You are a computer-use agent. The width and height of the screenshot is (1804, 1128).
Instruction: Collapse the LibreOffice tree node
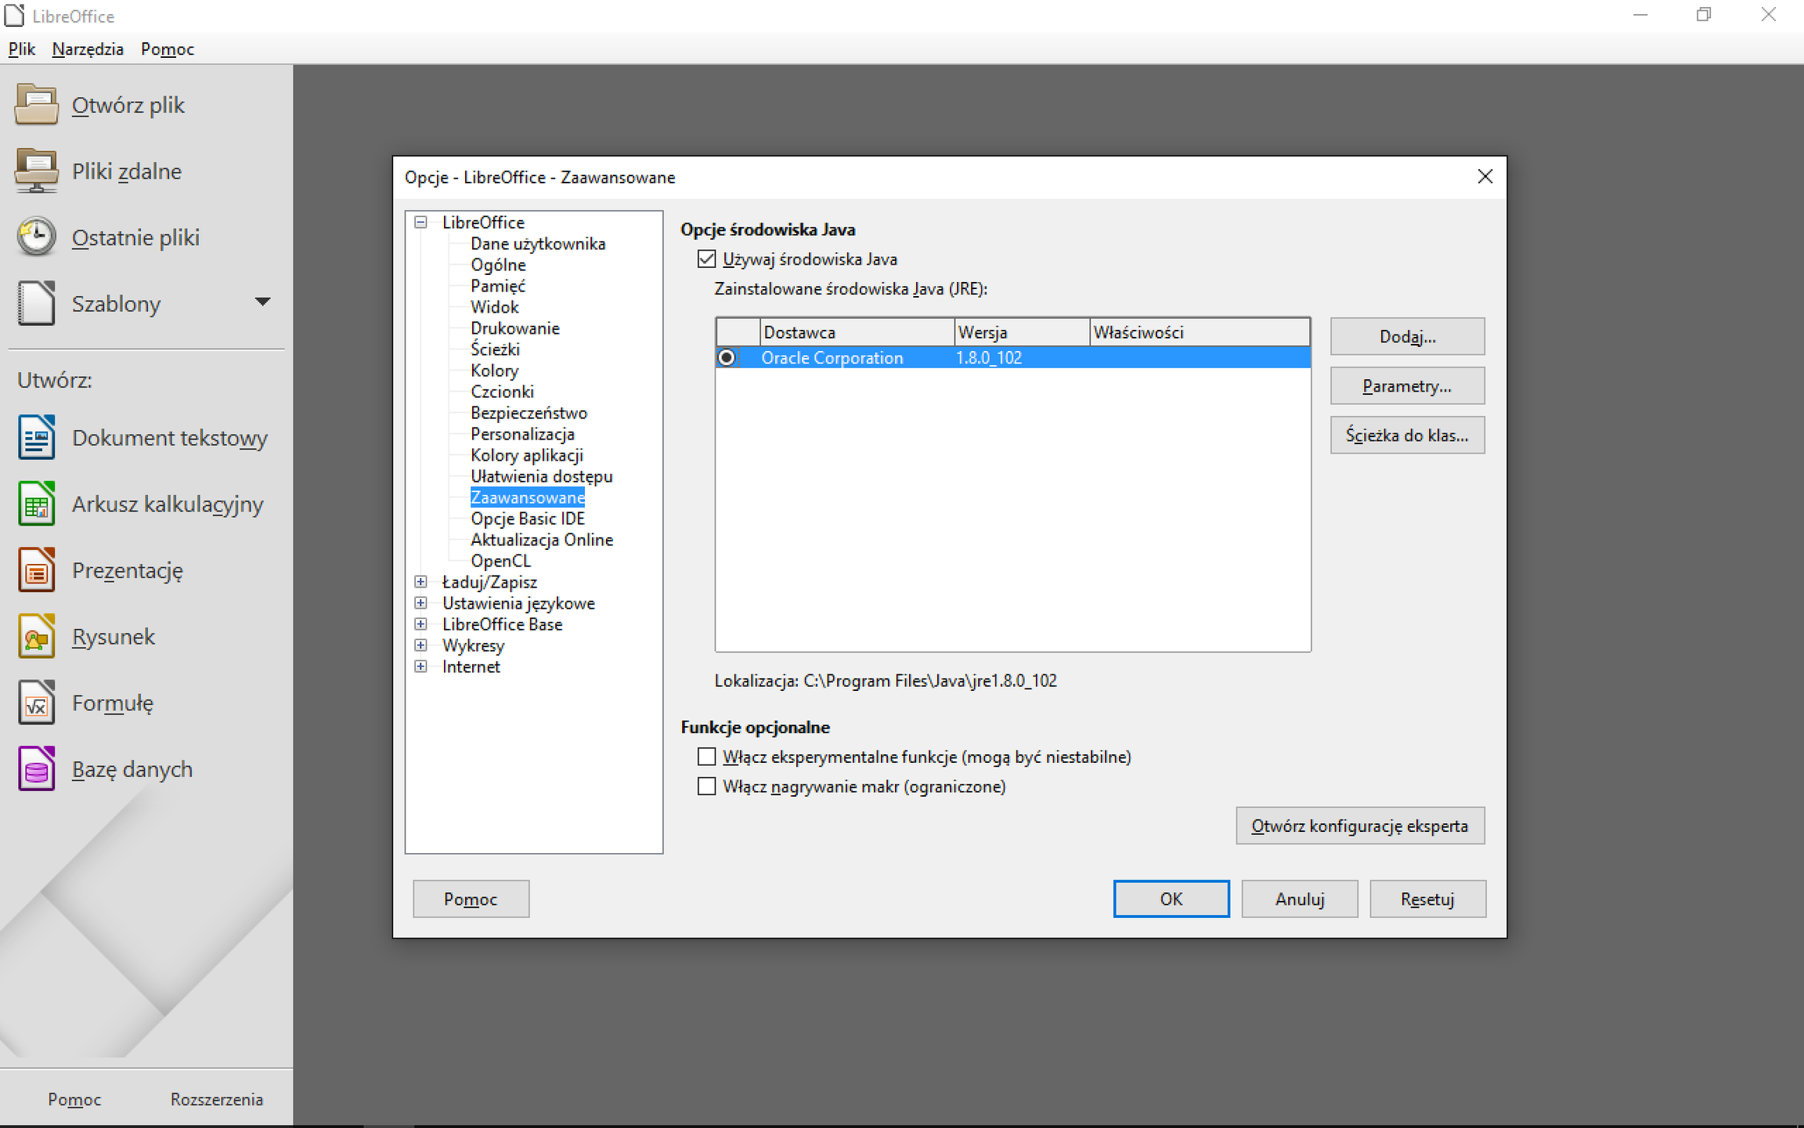coord(420,222)
